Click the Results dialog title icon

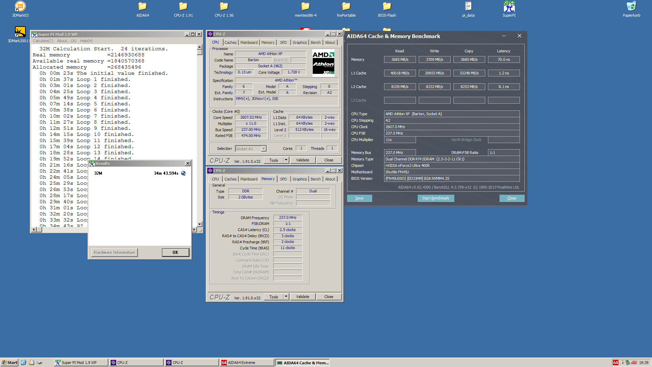92,163
